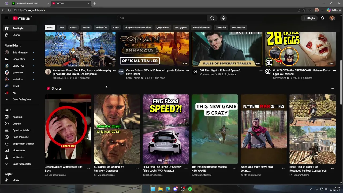Open options for Imagine Dragons short

[235, 168]
